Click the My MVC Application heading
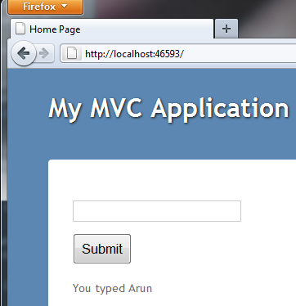296x306 pixels. click(168, 109)
